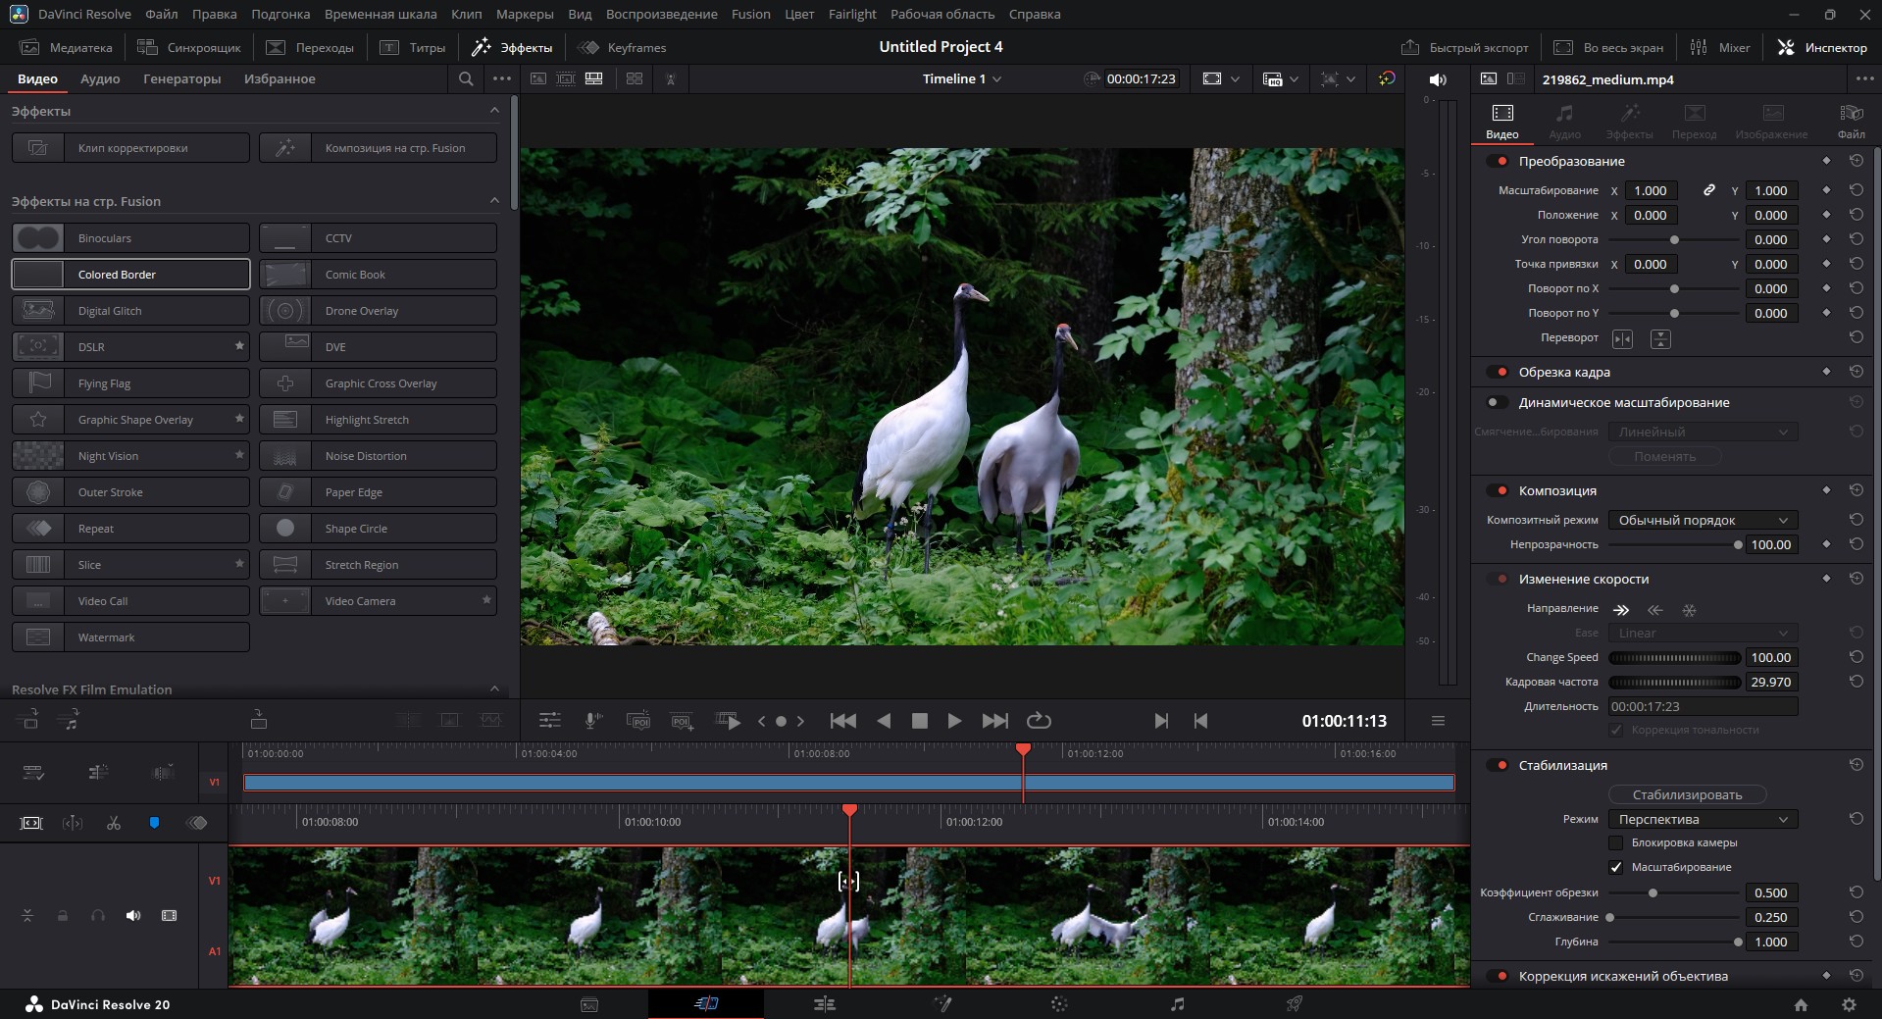Set reverse speed direction arrow
The height and width of the screenshot is (1019, 1882).
tap(1655, 609)
